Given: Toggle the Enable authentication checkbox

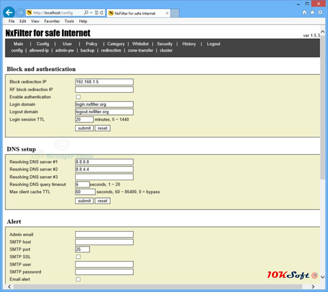Looking at the screenshot, I should [78, 97].
